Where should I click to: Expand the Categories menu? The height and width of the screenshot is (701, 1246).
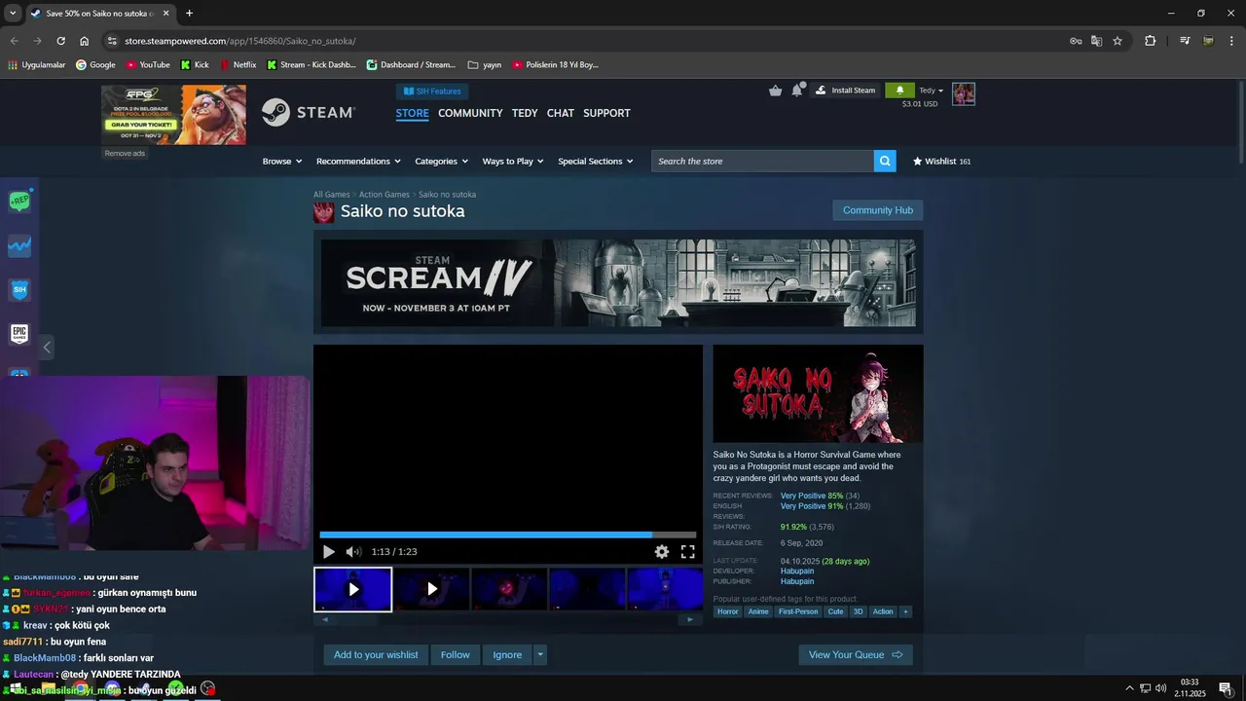pyautogui.click(x=442, y=162)
